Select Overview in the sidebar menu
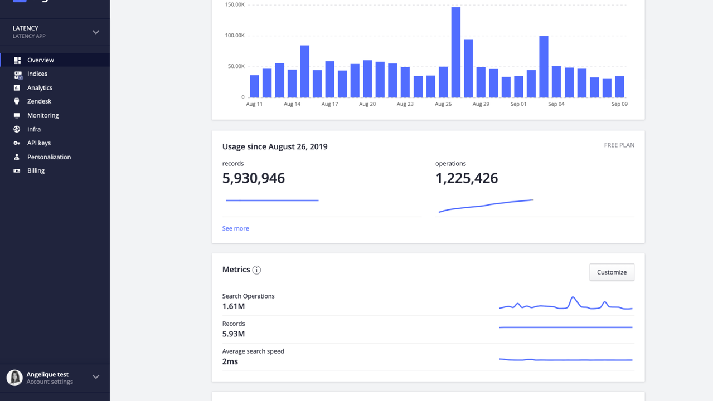Viewport: 713px width, 401px height. pos(41,60)
